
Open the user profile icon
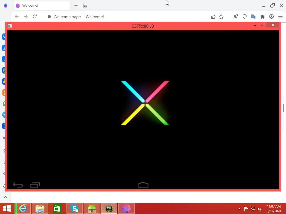point(271,16)
